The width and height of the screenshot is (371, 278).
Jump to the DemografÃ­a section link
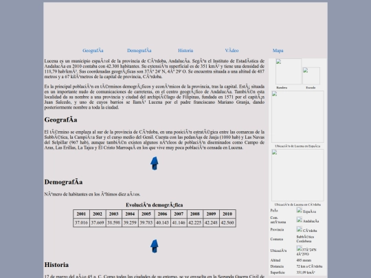(x=139, y=51)
